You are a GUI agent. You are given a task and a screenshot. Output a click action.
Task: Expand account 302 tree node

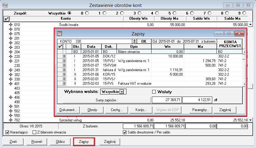[x=11, y=75]
